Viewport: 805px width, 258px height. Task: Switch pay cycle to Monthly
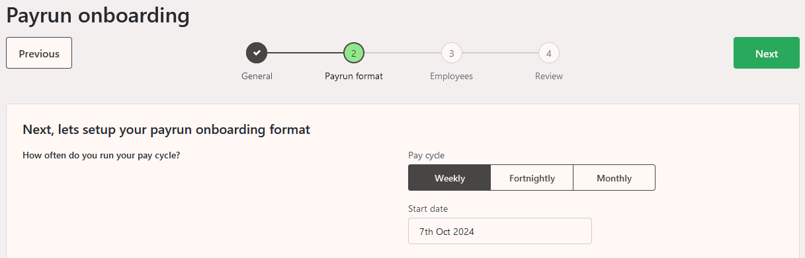tap(614, 177)
